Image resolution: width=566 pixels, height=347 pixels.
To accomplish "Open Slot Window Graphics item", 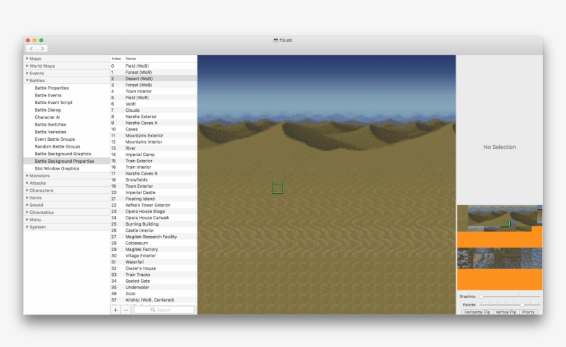I will [x=57, y=168].
